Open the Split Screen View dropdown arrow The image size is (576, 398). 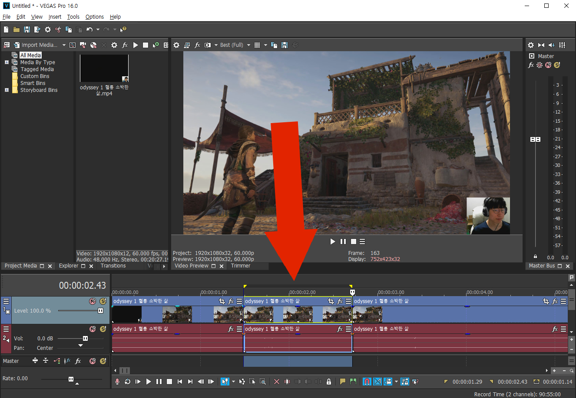(215, 45)
